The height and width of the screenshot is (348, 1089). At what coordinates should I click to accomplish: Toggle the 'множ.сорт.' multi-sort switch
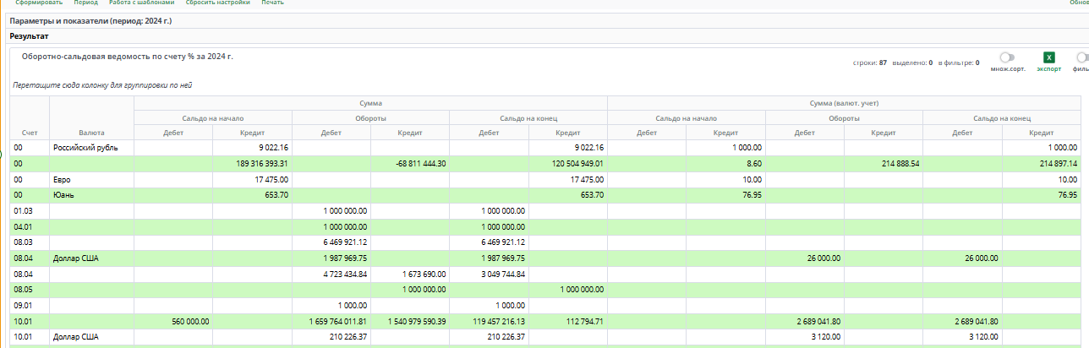pyautogui.click(x=1006, y=57)
